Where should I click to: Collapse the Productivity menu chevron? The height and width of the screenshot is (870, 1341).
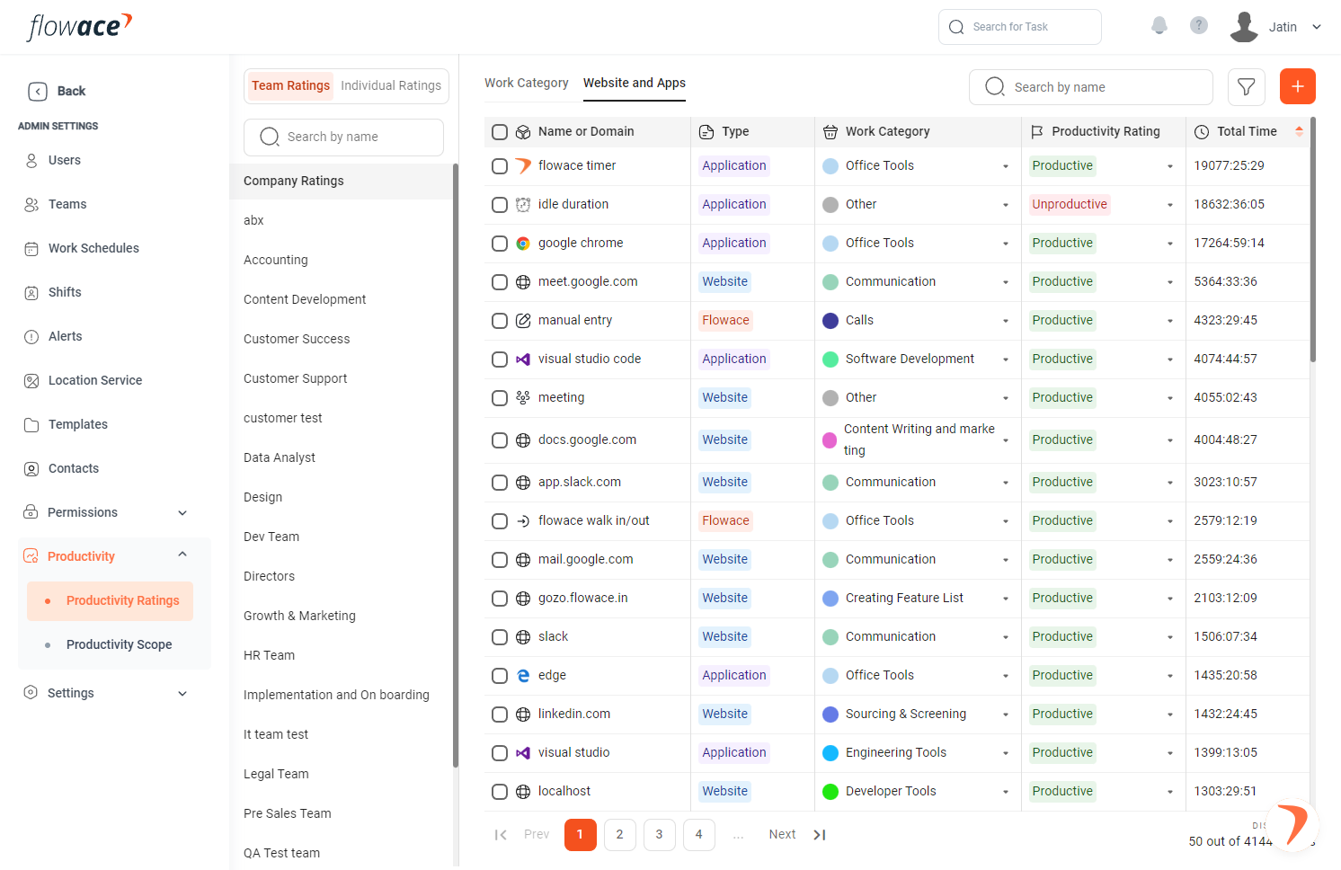coord(182,555)
